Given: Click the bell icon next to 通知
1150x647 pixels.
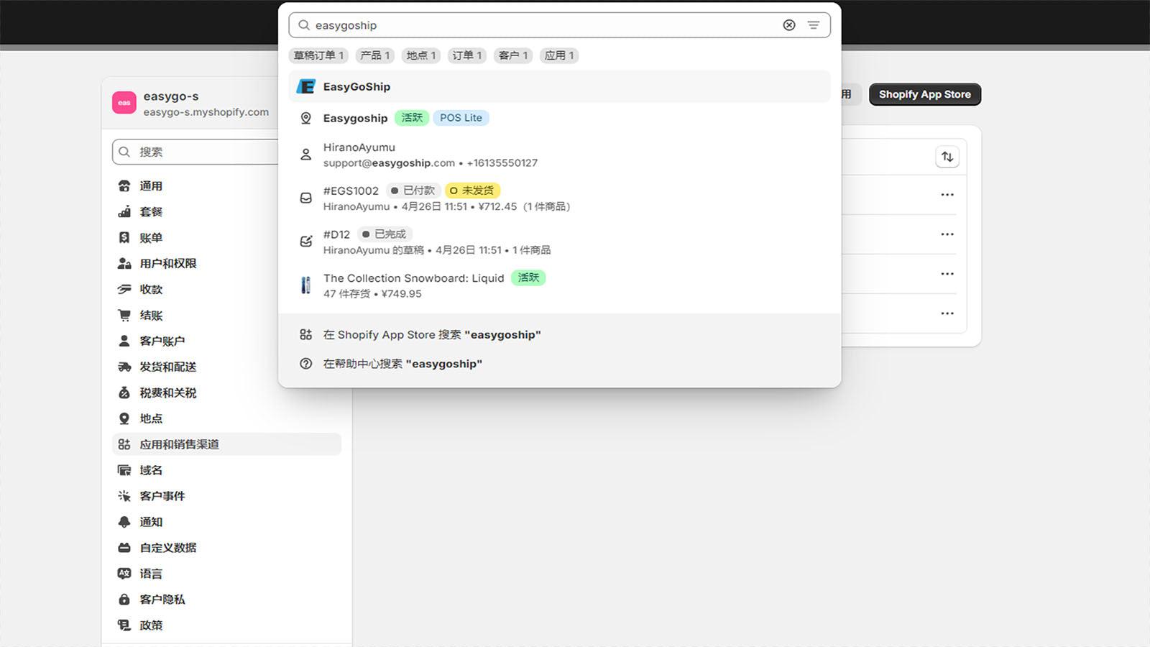Looking at the screenshot, I should point(124,522).
